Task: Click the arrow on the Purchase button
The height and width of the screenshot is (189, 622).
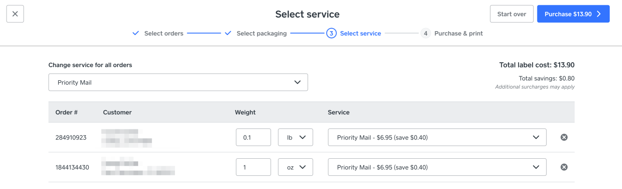Action: point(599,14)
